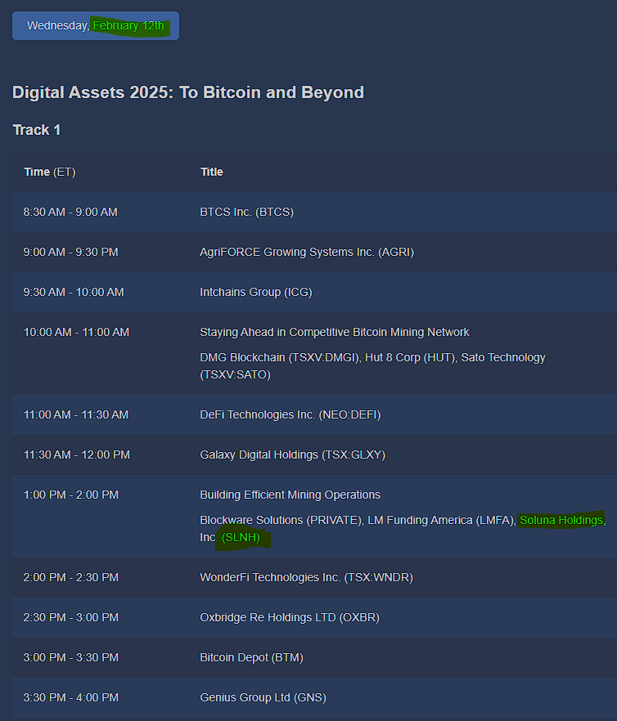
Task: Select the 2:00 PM - 2:30 PM time cell
Action: coord(71,577)
